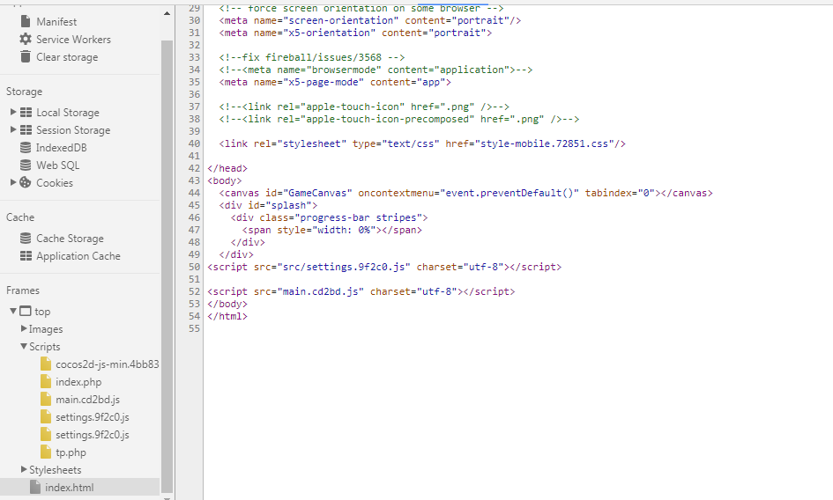Click the Web SQL database icon
This screenshot has height=500, width=833.
click(25, 165)
